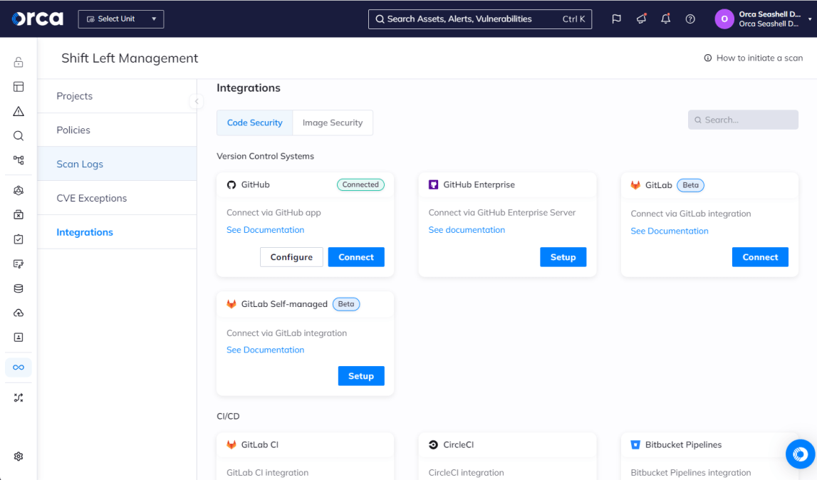This screenshot has width=817, height=480.
Task: Open the hierarchy tree sidebar icon
Action: point(19,160)
